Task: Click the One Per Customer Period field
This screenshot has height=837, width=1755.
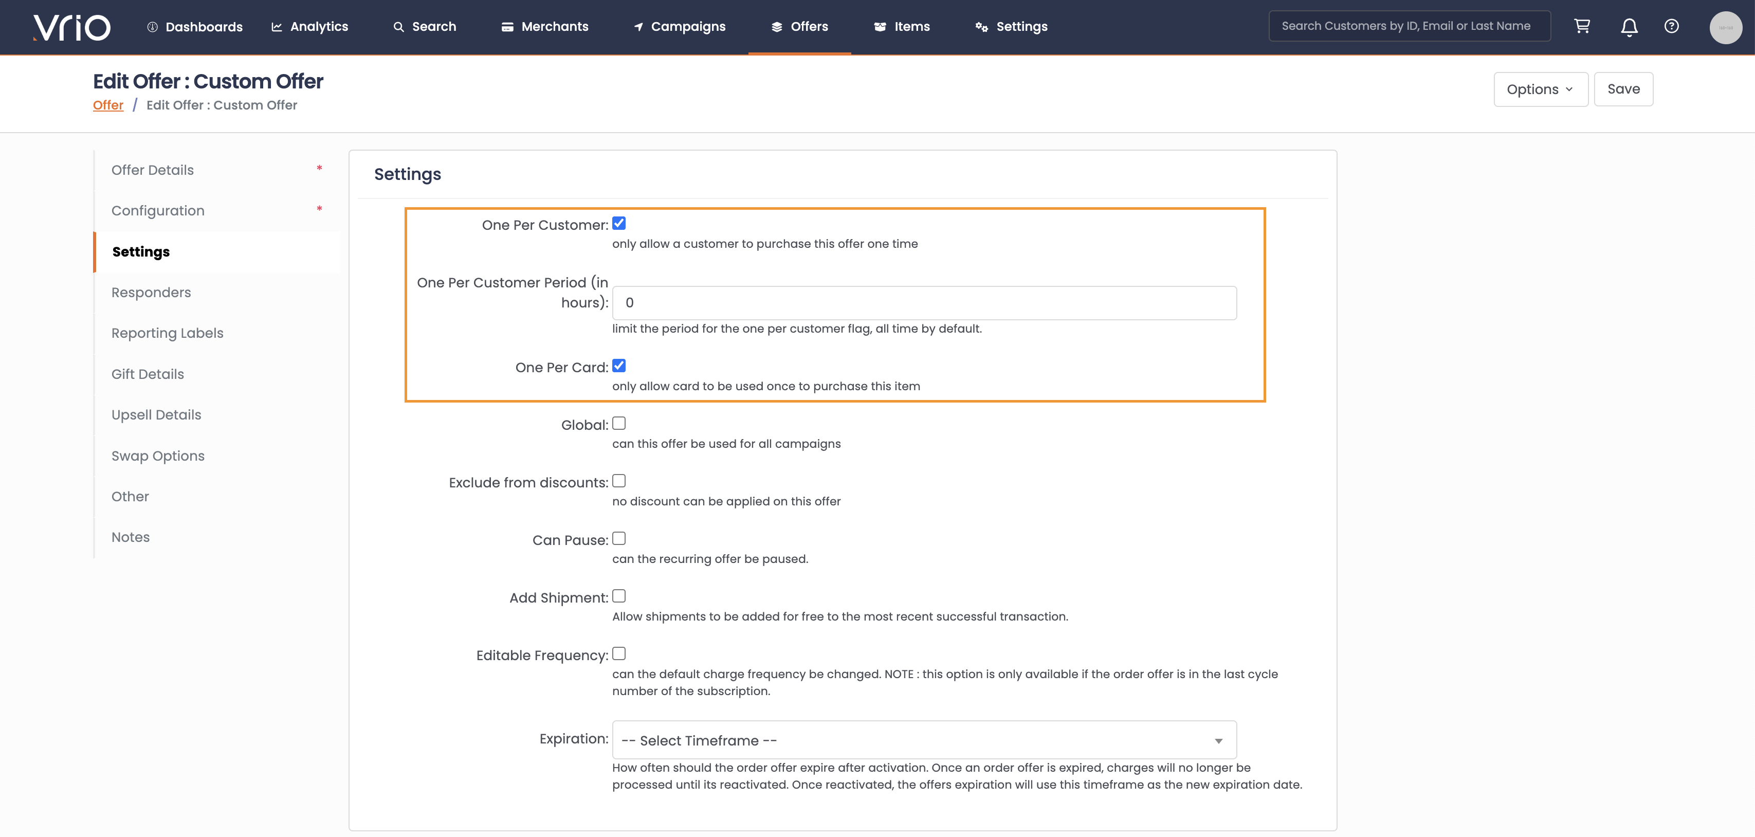Action: [x=924, y=303]
